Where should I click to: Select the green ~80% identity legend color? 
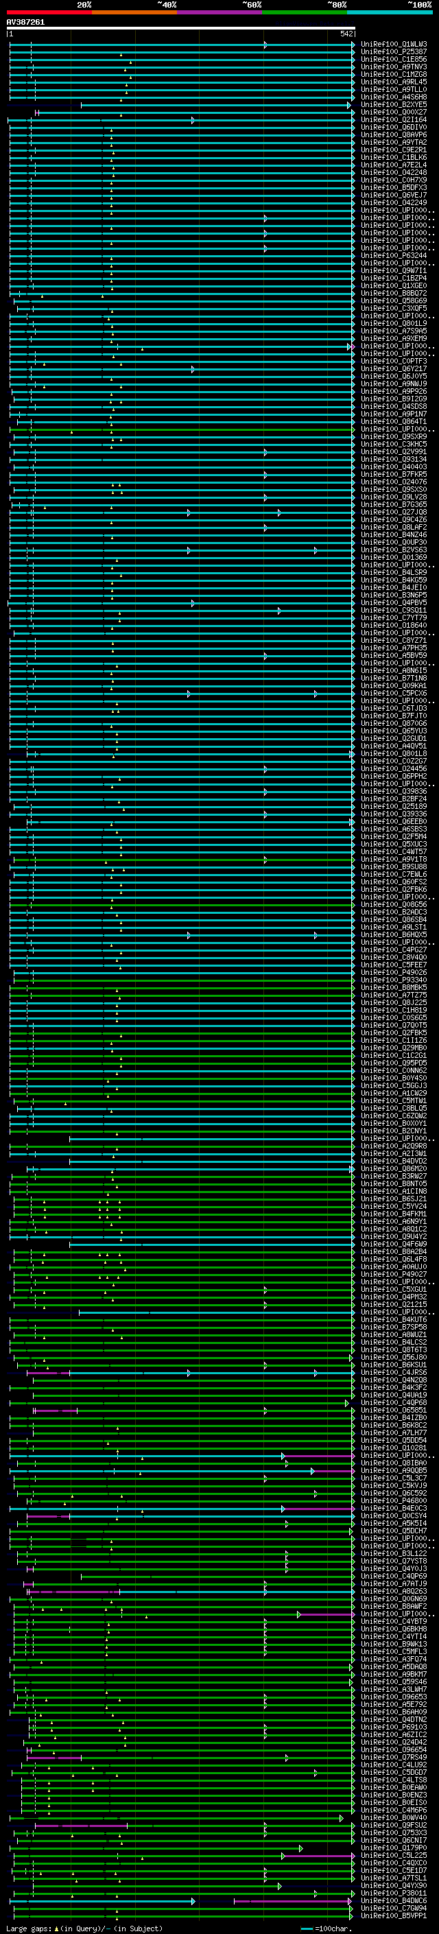[x=305, y=12]
